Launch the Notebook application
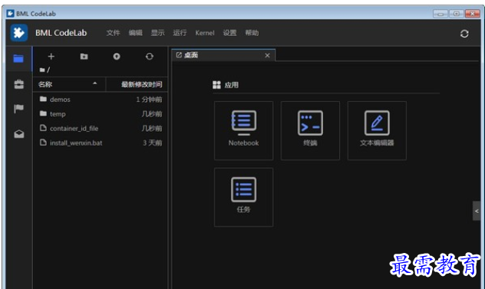The height and width of the screenshot is (289, 485). (244, 130)
